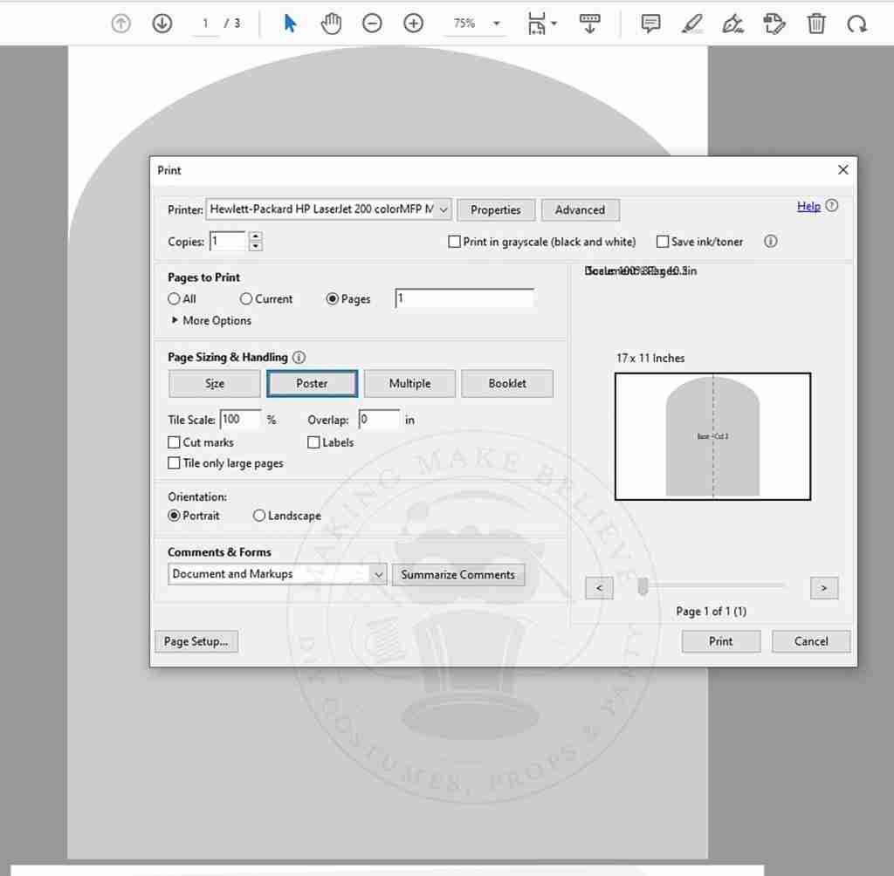Click the Print button
This screenshot has width=894, height=876.
tap(720, 641)
